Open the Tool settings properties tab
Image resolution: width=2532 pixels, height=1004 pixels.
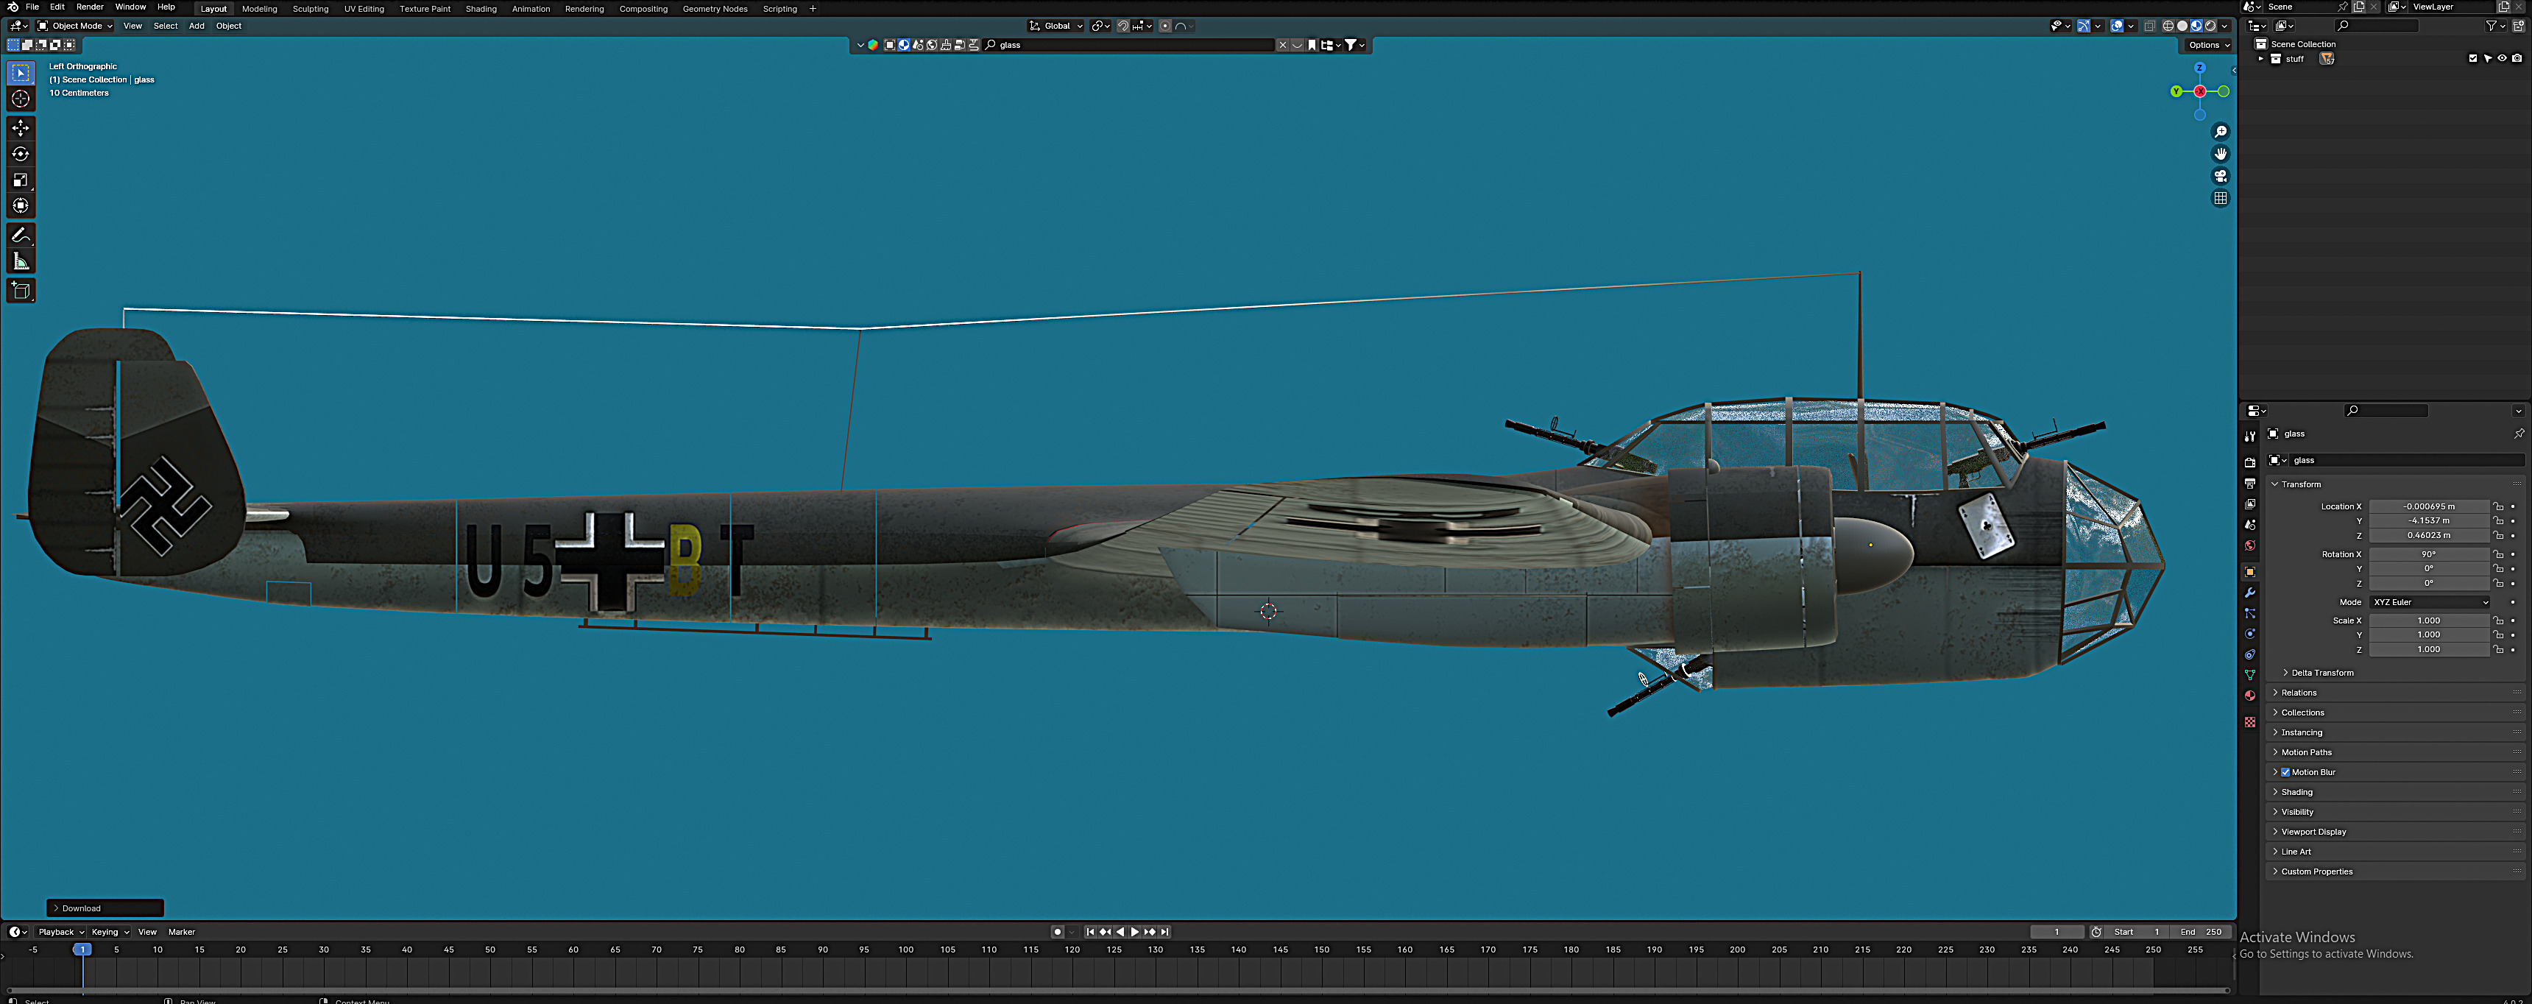(x=2250, y=436)
